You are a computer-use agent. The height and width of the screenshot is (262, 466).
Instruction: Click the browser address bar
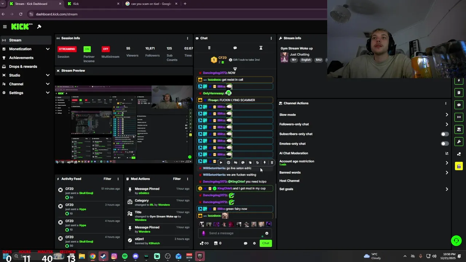(x=177, y=14)
